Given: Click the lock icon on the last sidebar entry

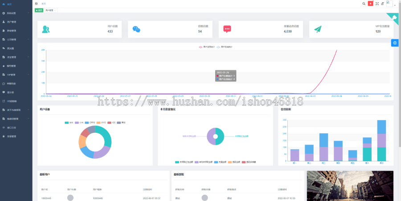Looking at the screenshot, I should click(4, 136).
